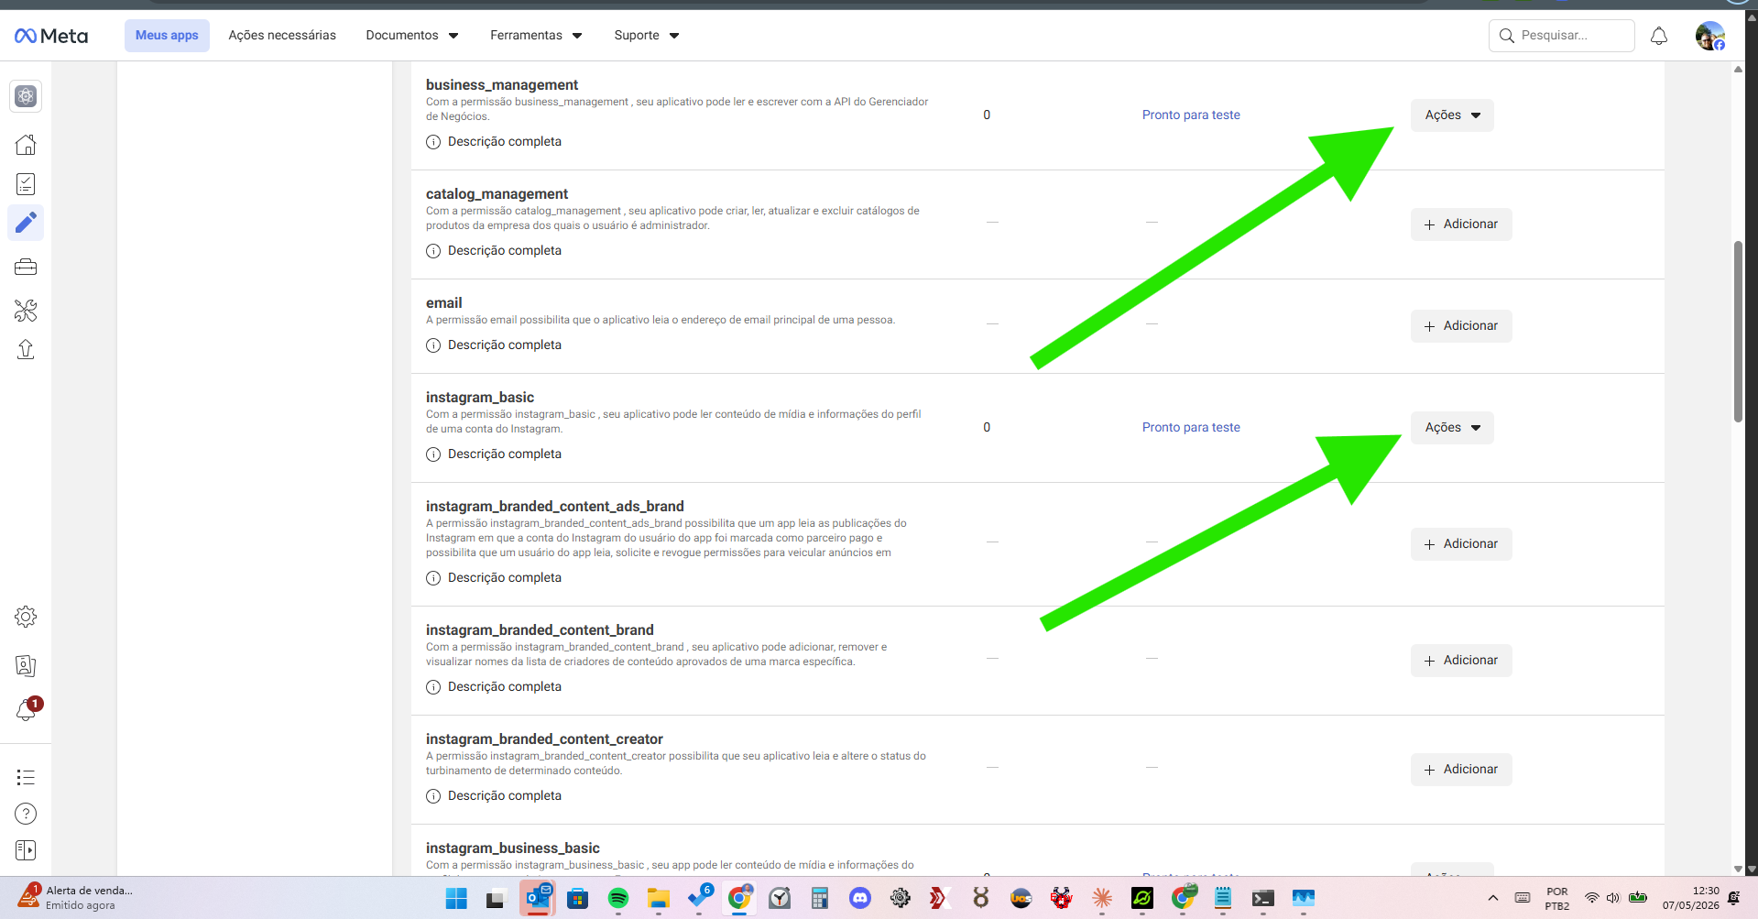The height and width of the screenshot is (919, 1758).
Task: Open the publish upload icon in sidebar
Action: (26, 349)
